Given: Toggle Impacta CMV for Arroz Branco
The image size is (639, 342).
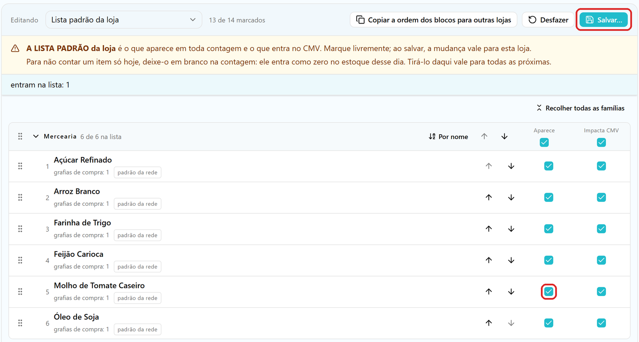Looking at the screenshot, I should coord(601,197).
